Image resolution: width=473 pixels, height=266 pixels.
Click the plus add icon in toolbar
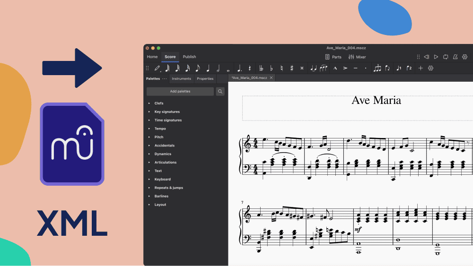420,69
